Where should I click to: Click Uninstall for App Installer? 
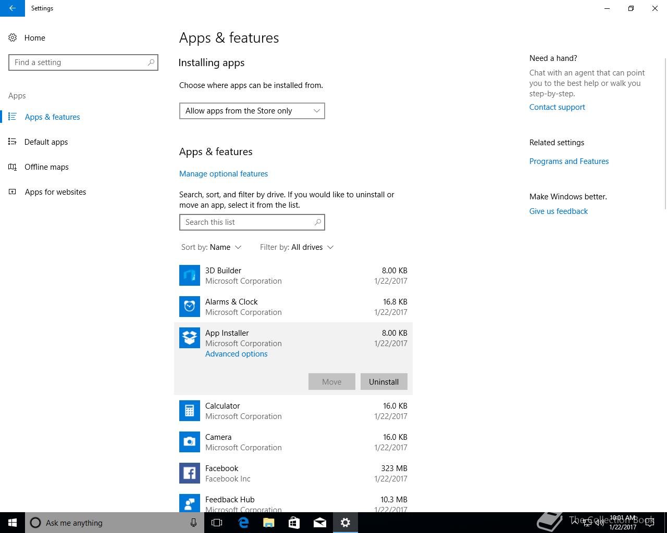point(384,382)
